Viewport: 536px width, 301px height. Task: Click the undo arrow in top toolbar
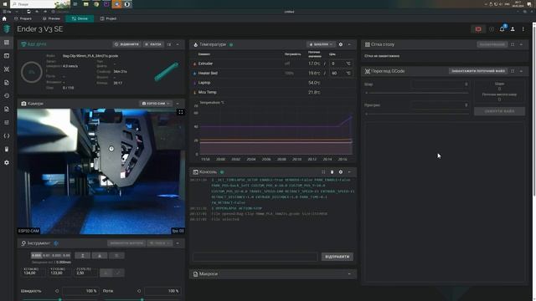[x=37, y=12]
